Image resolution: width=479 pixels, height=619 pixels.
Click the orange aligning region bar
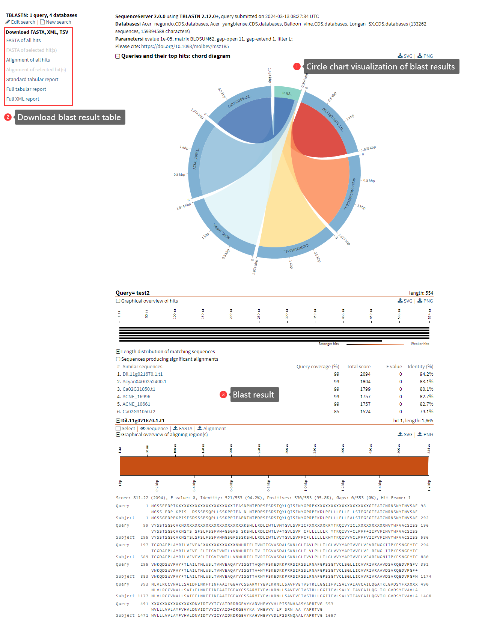click(x=274, y=466)
